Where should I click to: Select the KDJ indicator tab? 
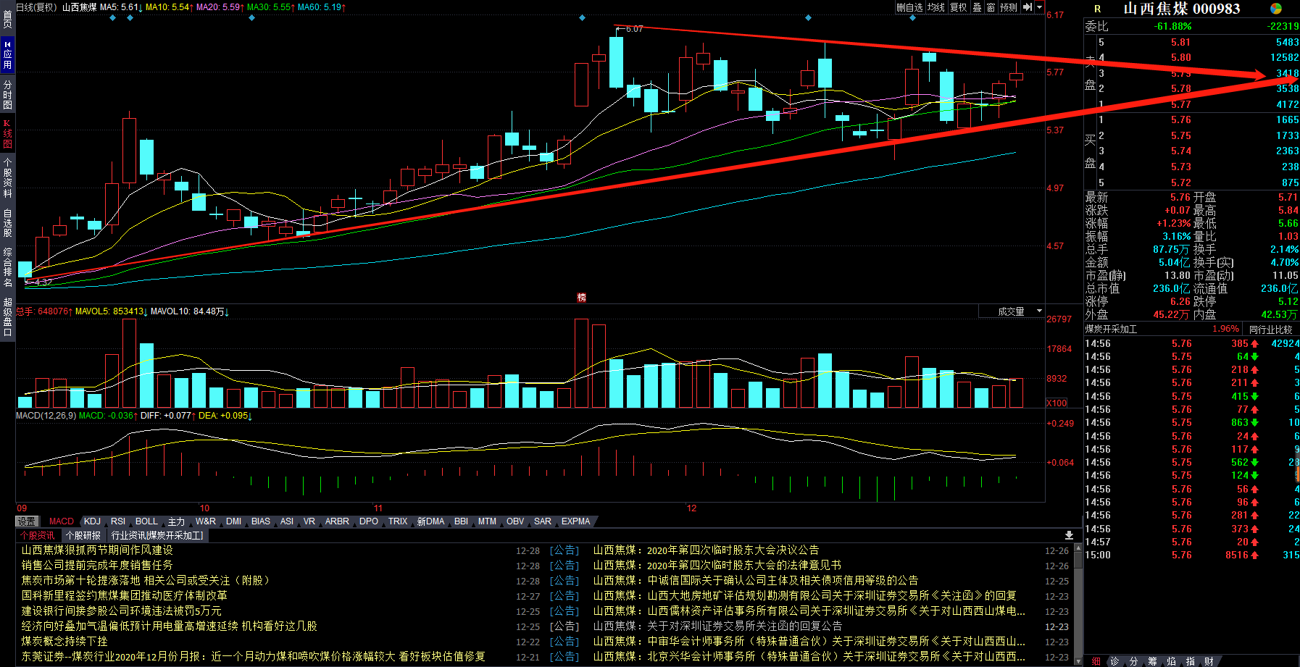pos(92,521)
